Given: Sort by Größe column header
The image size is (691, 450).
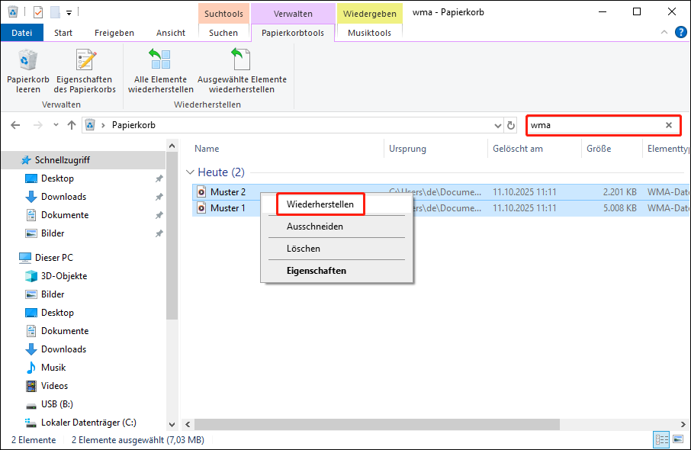Looking at the screenshot, I should pos(599,149).
